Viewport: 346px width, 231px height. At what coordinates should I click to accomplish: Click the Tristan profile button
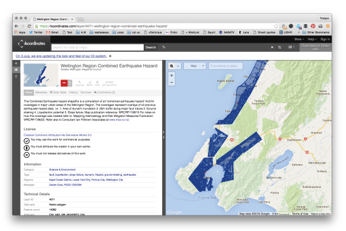click(x=324, y=18)
